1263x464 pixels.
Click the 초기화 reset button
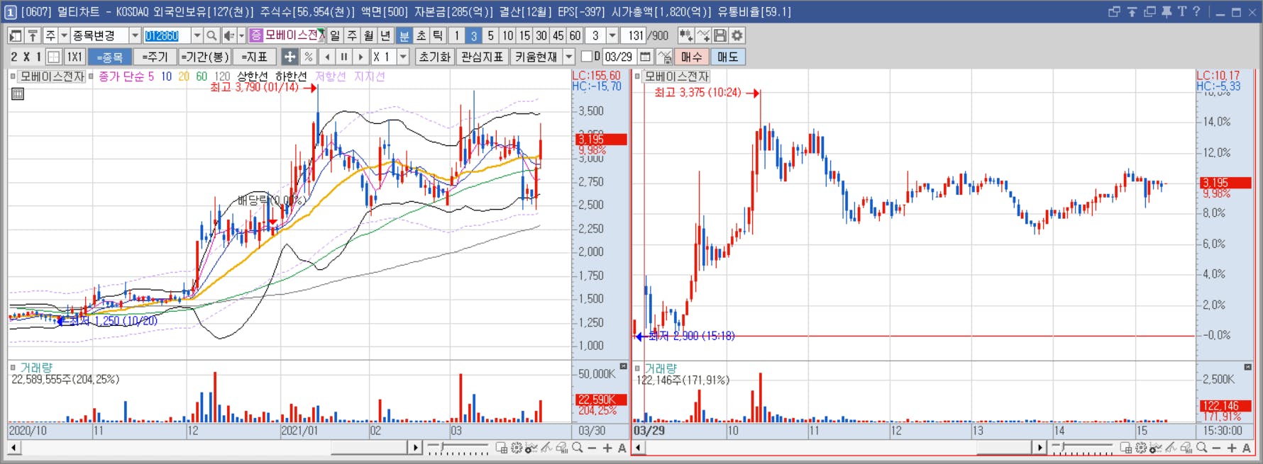coord(434,57)
